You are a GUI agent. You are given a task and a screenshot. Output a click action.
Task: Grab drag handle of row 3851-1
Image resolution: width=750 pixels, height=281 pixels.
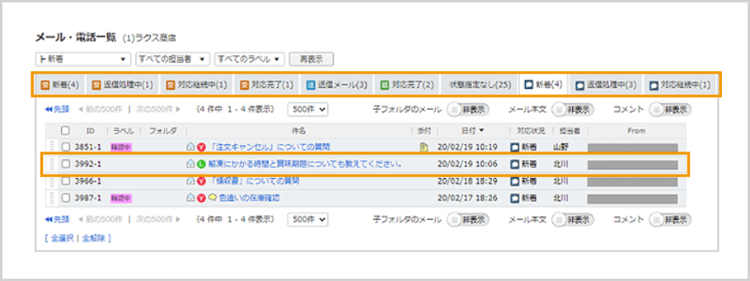[52, 147]
